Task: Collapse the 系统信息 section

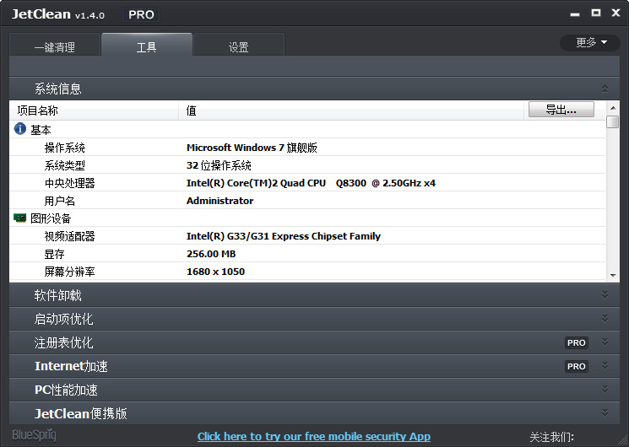Action: coord(605,89)
